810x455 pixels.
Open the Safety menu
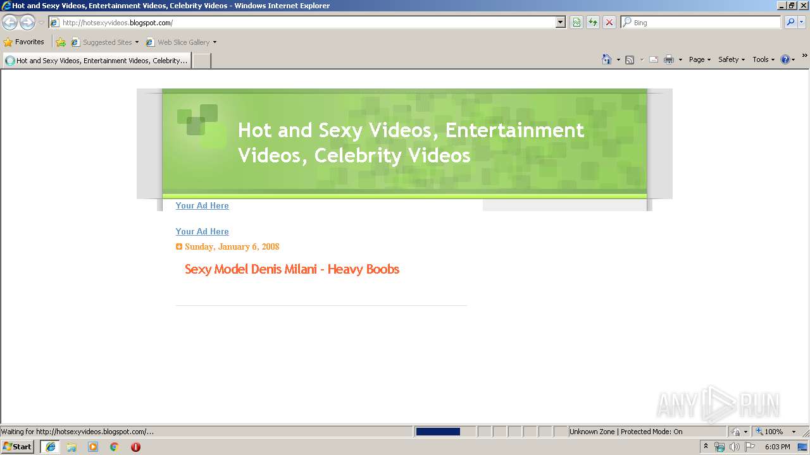(x=732, y=59)
